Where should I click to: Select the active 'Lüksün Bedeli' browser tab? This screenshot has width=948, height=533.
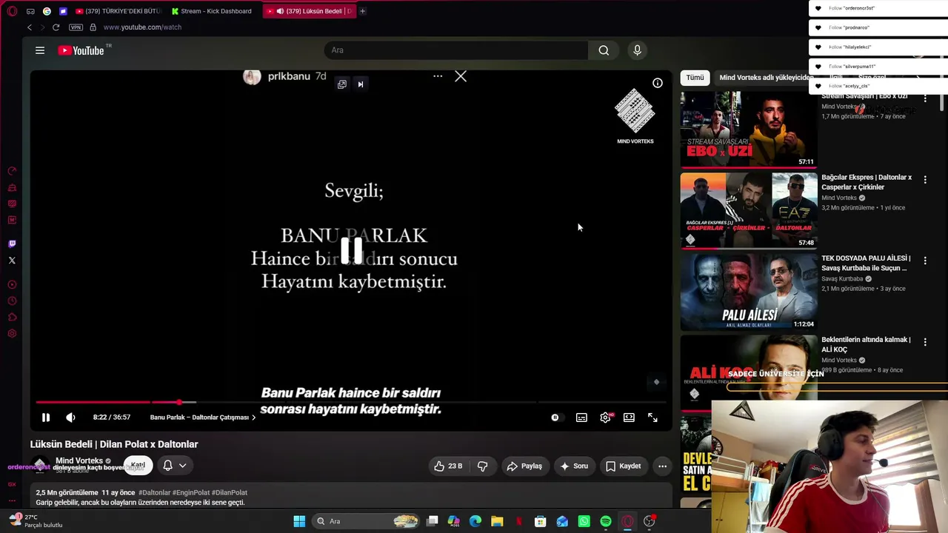310,11
